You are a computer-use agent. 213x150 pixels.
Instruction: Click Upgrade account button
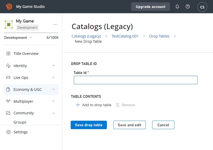click(x=150, y=7)
